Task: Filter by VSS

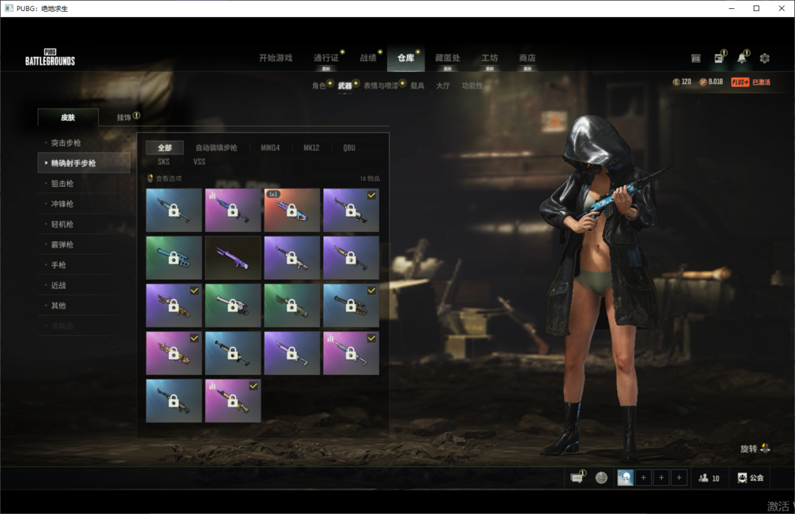Action: (x=199, y=162)
